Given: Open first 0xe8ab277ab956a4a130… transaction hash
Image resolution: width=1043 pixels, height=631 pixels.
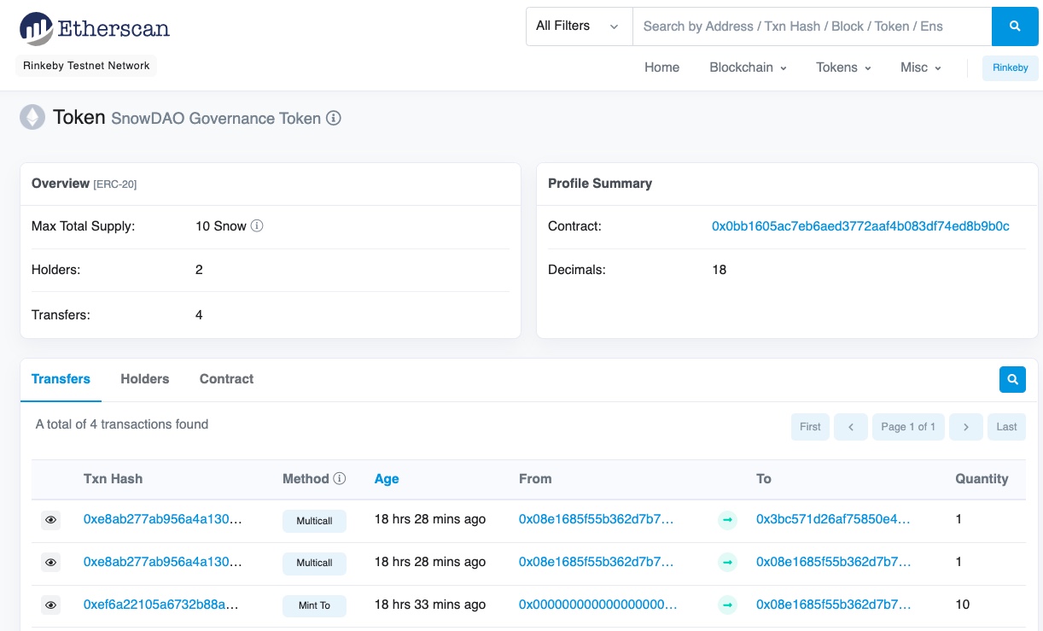Looking at the screenshot, I should [162, 519].
